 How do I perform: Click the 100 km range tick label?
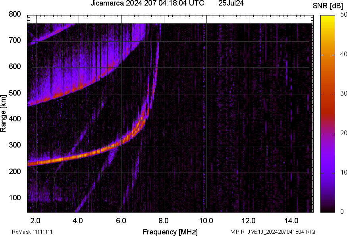click(x=15, y=198)
